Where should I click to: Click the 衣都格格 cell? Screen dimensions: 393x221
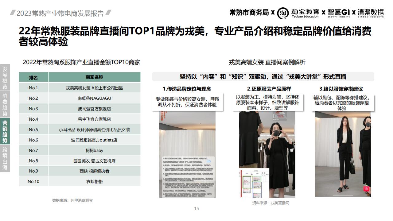(x=94, y=181)
